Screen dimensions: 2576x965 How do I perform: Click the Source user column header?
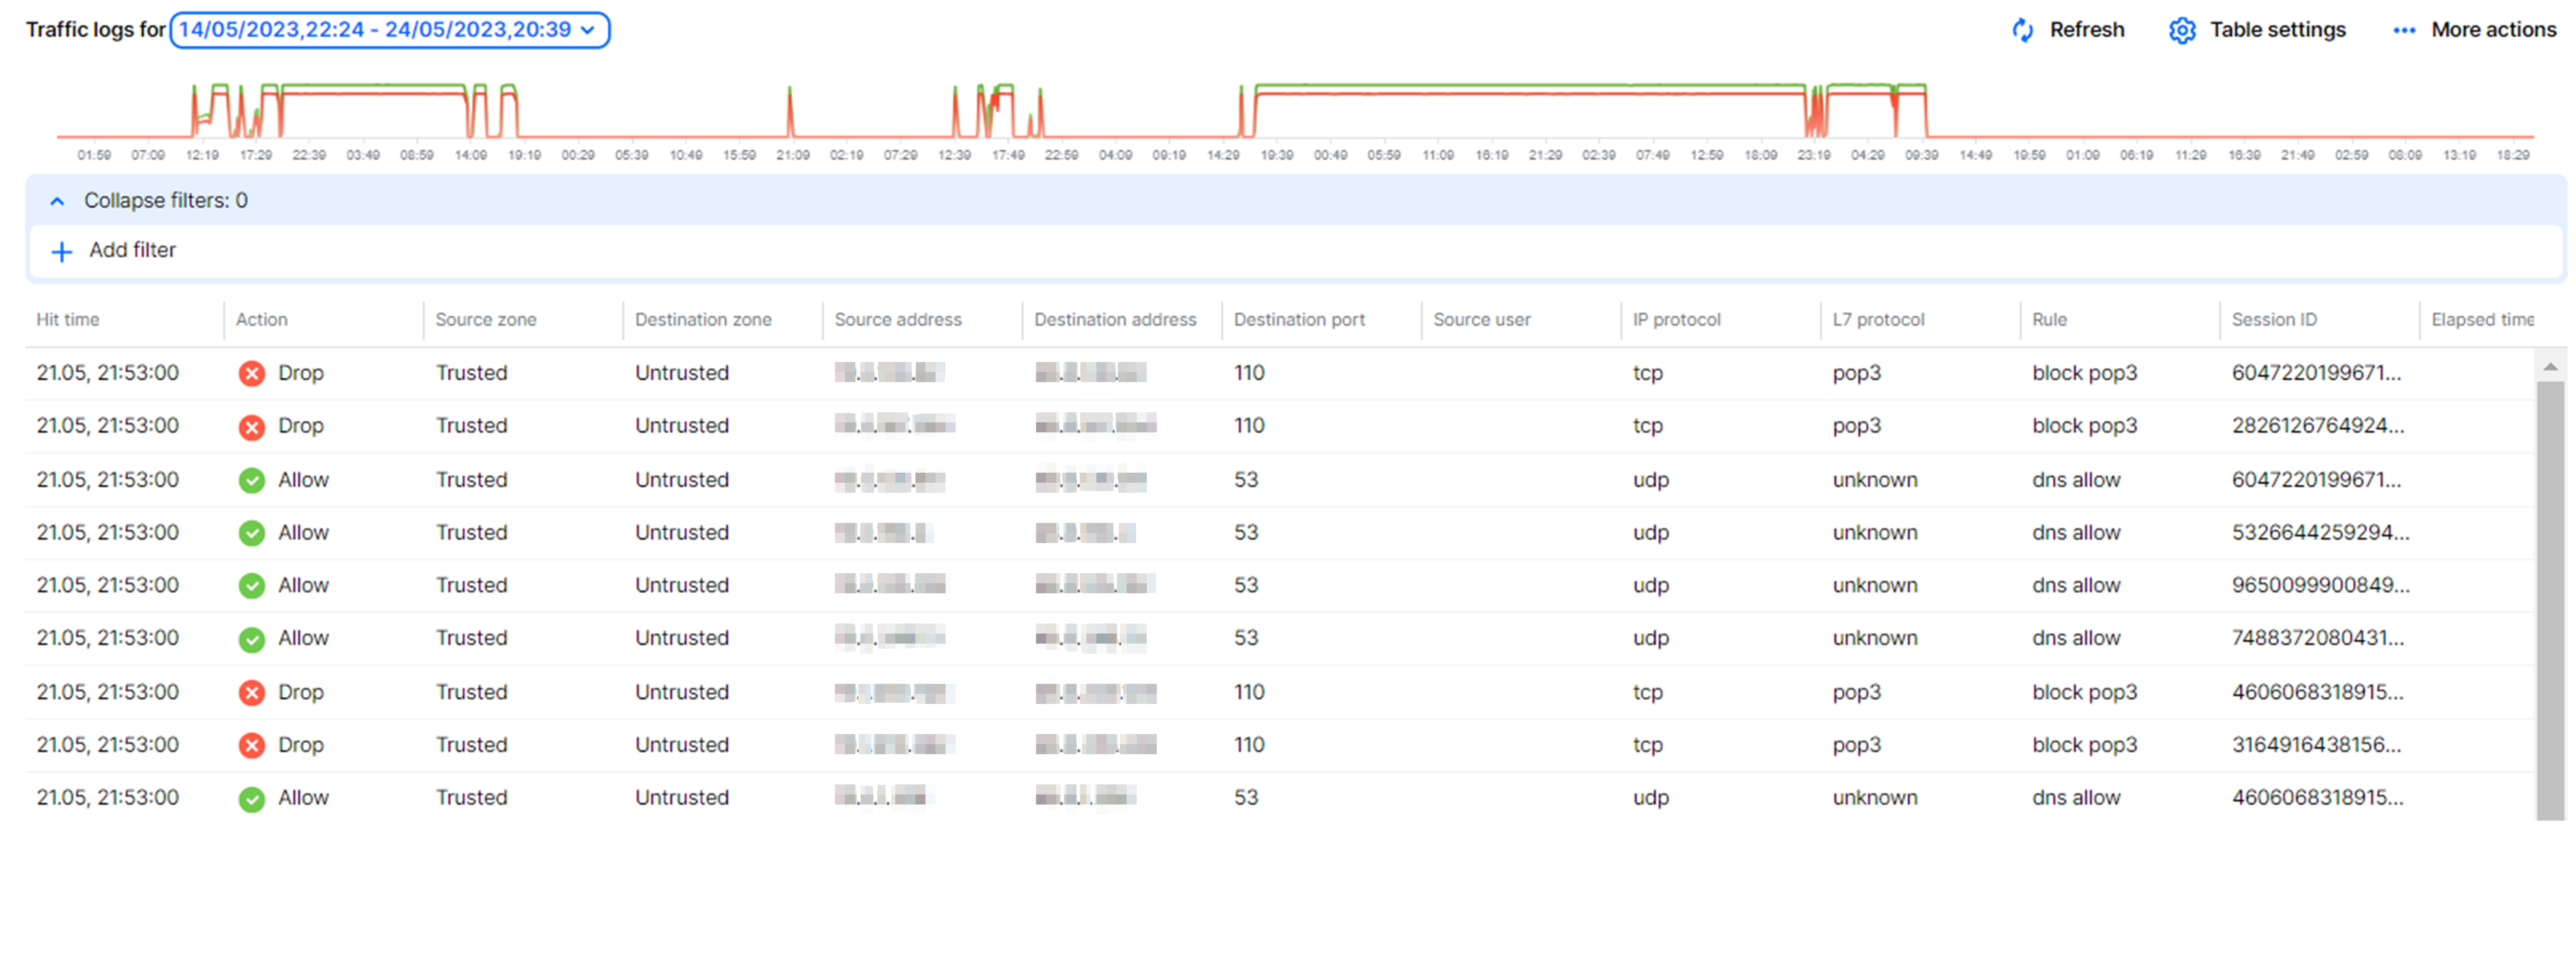[x=1482, y=320]
